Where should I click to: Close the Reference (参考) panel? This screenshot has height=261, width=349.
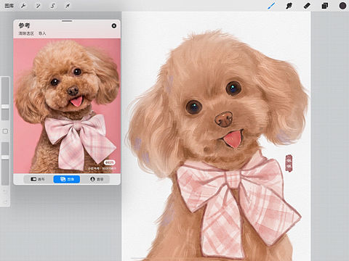(x=114, y=25)
